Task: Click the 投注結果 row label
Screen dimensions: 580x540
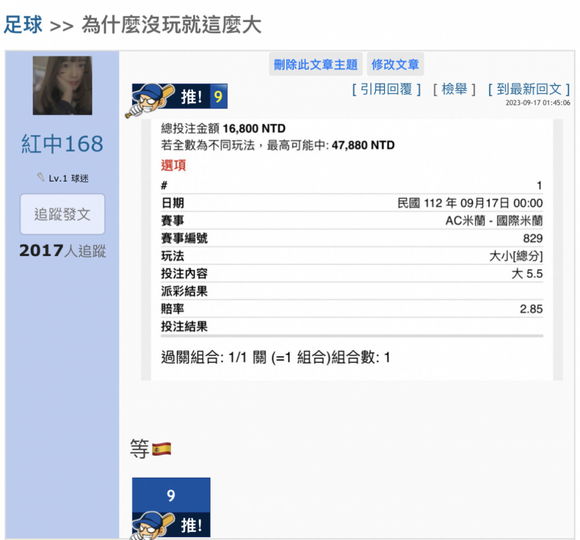Action: pos(184,326)
